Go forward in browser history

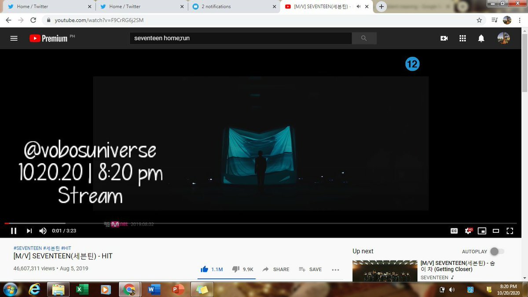(21, 20)
